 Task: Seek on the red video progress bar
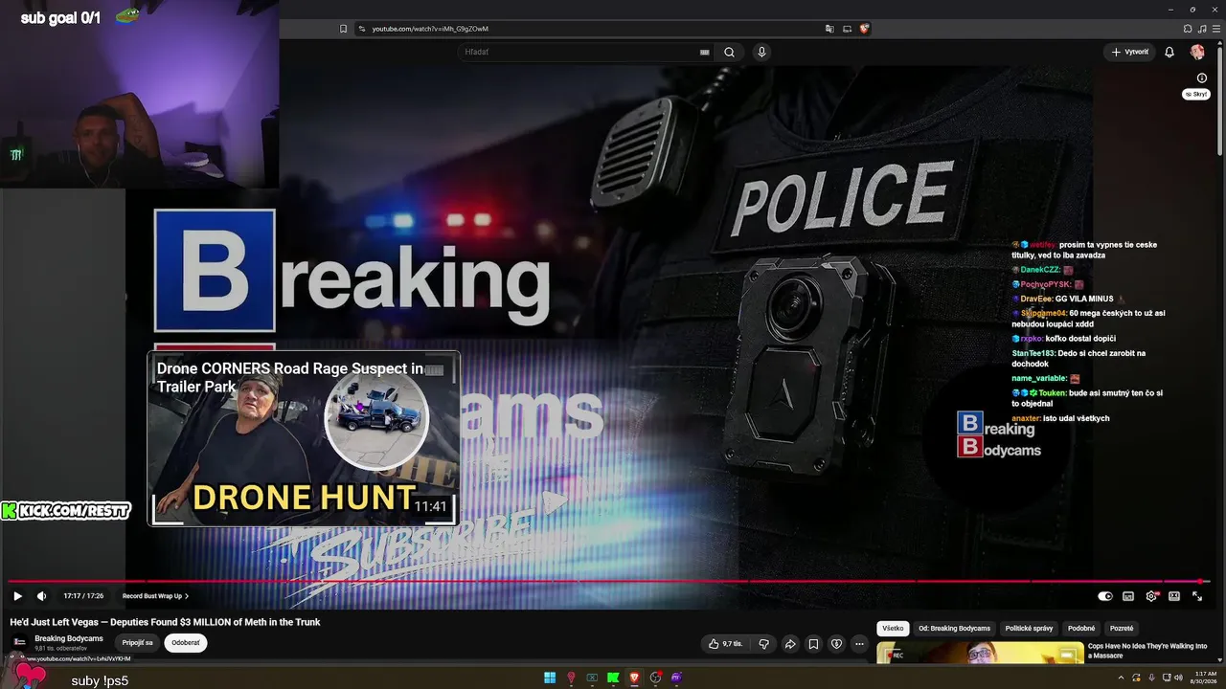[x=608, y=581]
